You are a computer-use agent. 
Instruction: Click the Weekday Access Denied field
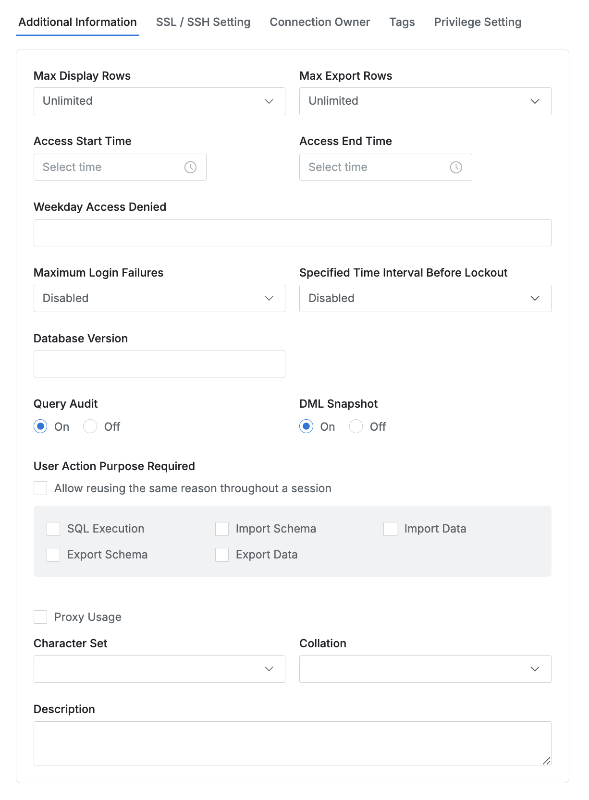(x=292, y=233)
